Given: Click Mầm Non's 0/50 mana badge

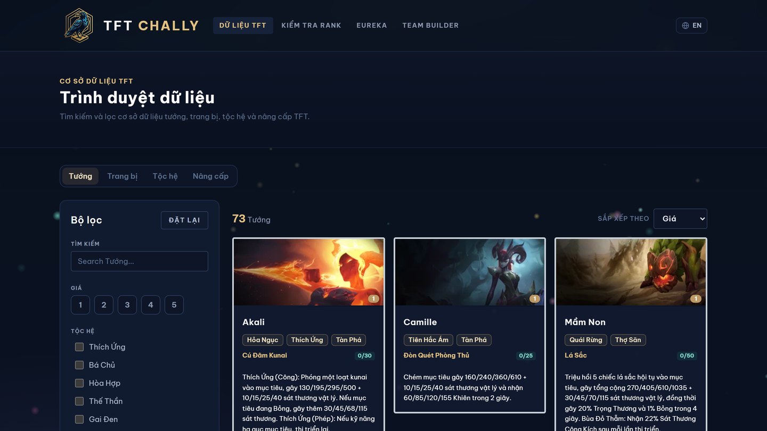Looking at the screenshot, I should click(687, 356).
